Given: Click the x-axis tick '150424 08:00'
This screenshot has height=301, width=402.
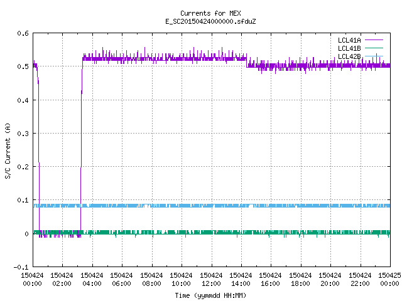Looking at the screenshot, I should [x=151, y=279].
